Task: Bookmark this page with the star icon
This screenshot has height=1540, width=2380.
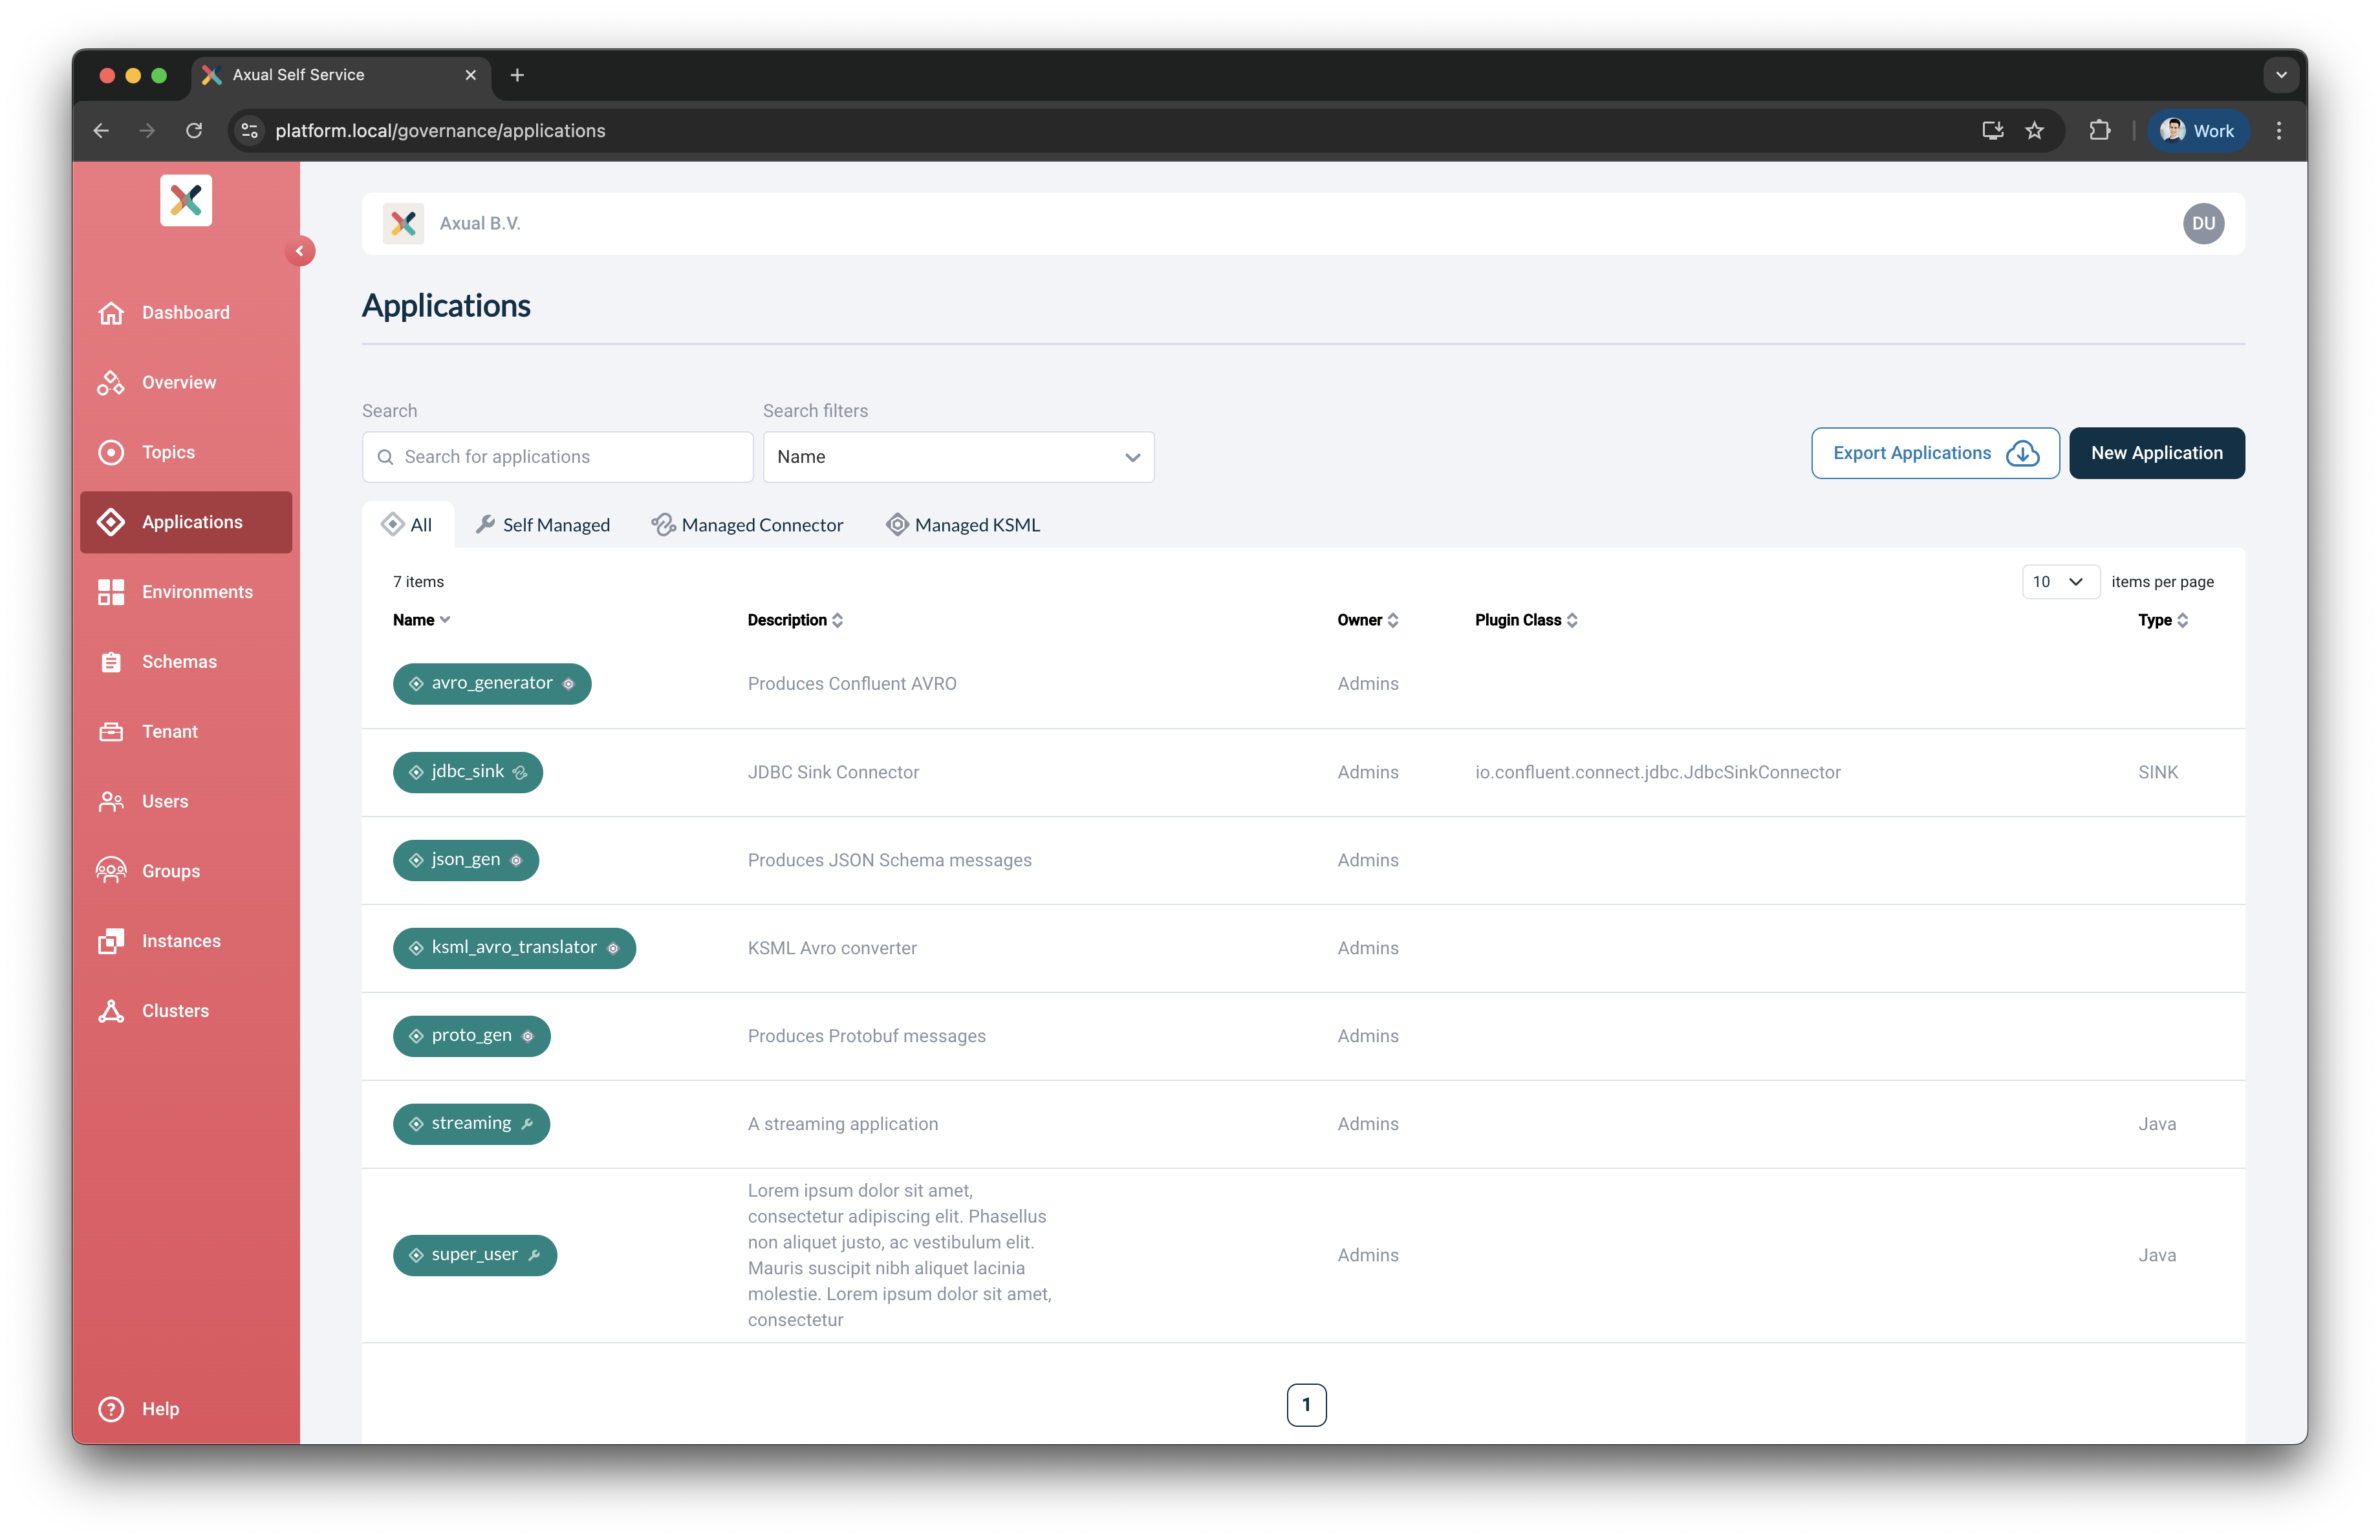Action: (x=2034, y=131)
